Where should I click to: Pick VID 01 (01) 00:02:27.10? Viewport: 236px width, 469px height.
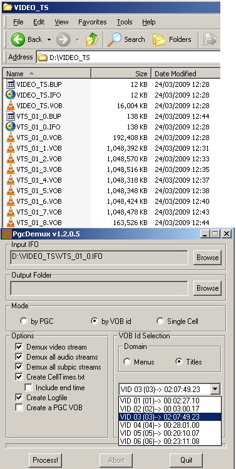170,400
